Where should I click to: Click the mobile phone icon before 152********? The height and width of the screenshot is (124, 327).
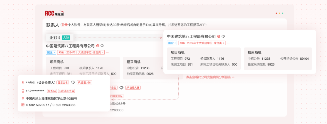click(23, 91)
